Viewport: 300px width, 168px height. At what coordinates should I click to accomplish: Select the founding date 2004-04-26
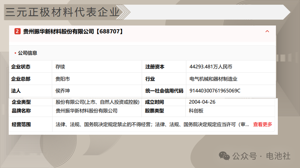pos(202,102)
